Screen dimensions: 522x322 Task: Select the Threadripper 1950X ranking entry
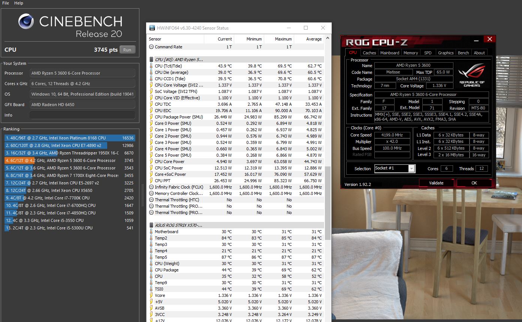pyautogui.click(x=70, y=153)
